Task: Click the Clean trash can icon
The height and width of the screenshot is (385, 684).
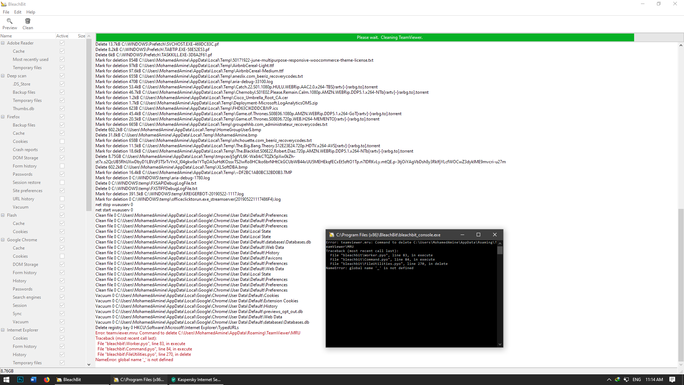Action: point(28,21)
